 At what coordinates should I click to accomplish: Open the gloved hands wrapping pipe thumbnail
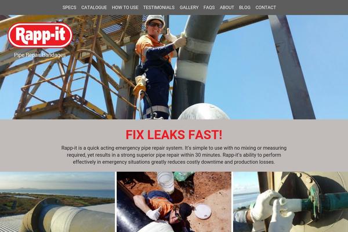[x=291, y=202]
